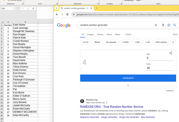Viewport: 179px width, 122px height.
Task: Confirm entry with Excel formula bar checkmark
Action: 28,8
